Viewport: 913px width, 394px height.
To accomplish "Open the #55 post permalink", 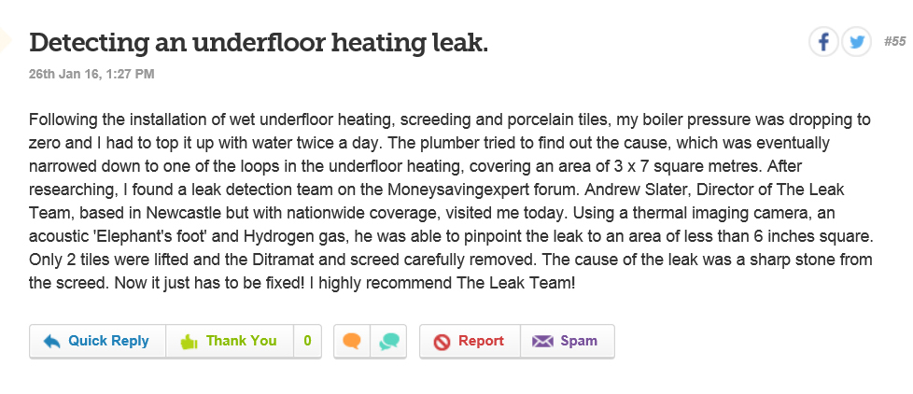I will (x=894, y=41).
